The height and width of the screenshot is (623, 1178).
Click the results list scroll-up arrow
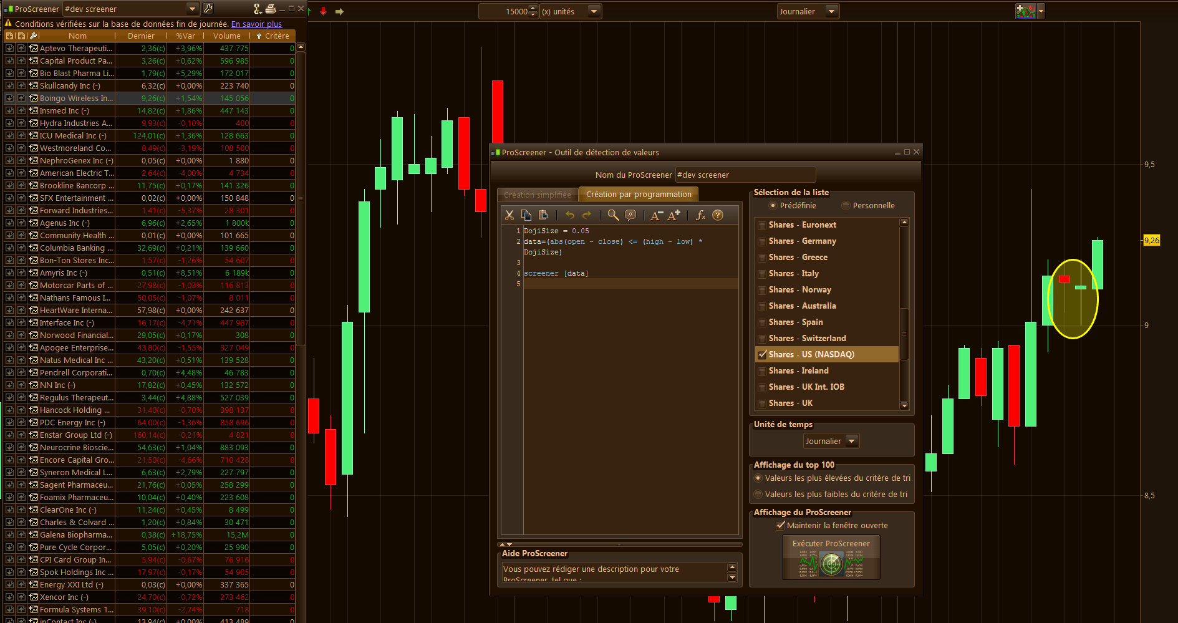(x=301, y=47)
